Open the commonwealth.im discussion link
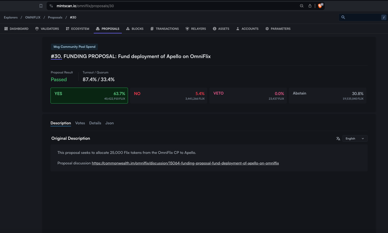Screen dimensions: 388x233 point(185,163)
